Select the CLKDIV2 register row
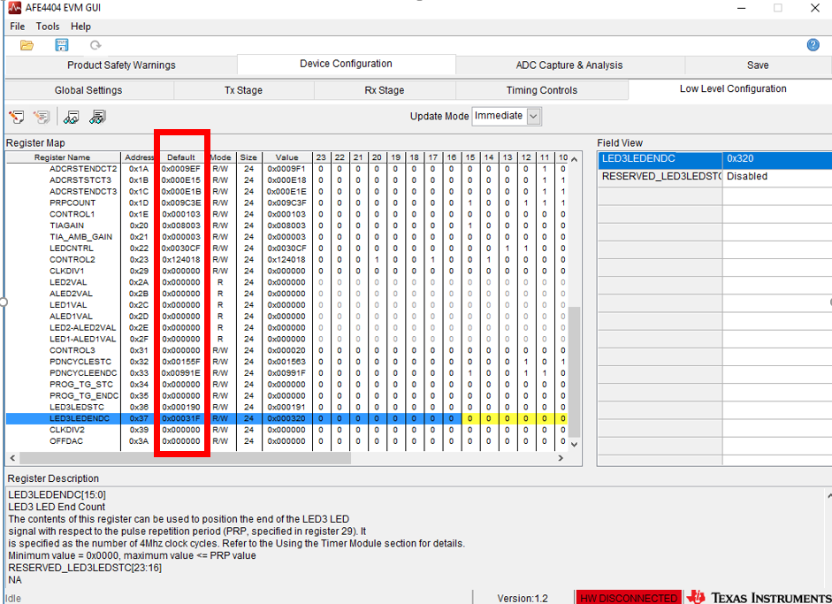The width and height of the screenshot is (832, 604). [x=286, y=430]
